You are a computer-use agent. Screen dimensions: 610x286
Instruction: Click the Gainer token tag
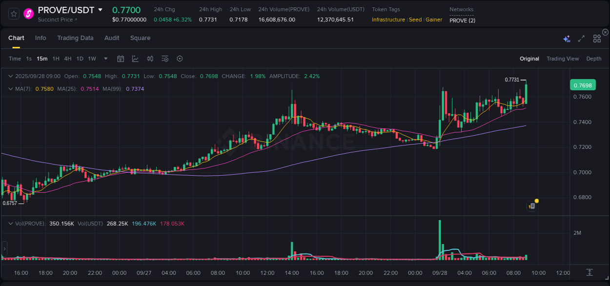pos(434,20)
